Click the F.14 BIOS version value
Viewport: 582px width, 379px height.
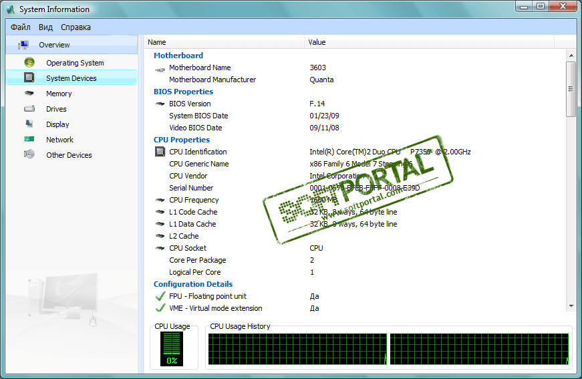tap(317, 104)
